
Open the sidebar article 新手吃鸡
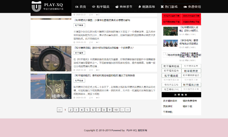[x=189, y=42]
